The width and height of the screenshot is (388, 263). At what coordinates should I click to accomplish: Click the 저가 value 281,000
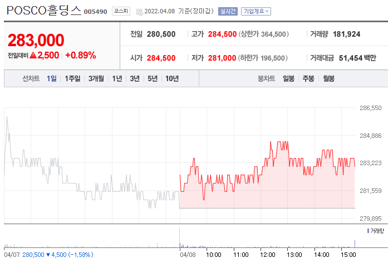click(x=222, y=58)
